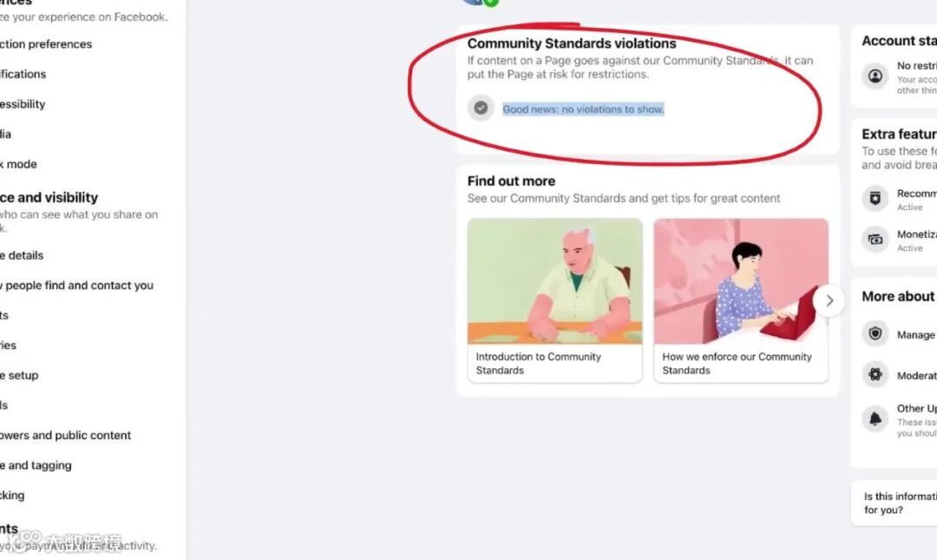The width and height of the screenshot is (937, 560).
Task: Open How we enforce our Community Standards card
Action: point(741,300)
